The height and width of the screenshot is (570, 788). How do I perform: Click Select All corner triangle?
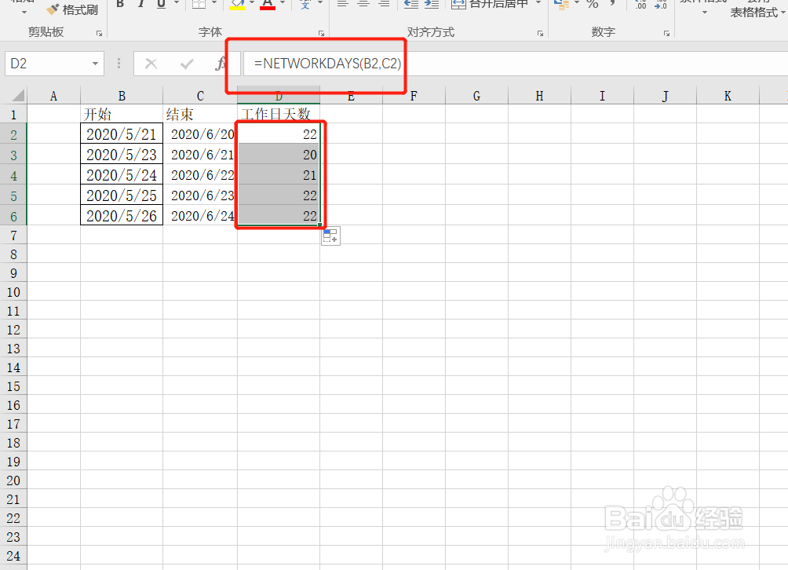pos(17,95)
